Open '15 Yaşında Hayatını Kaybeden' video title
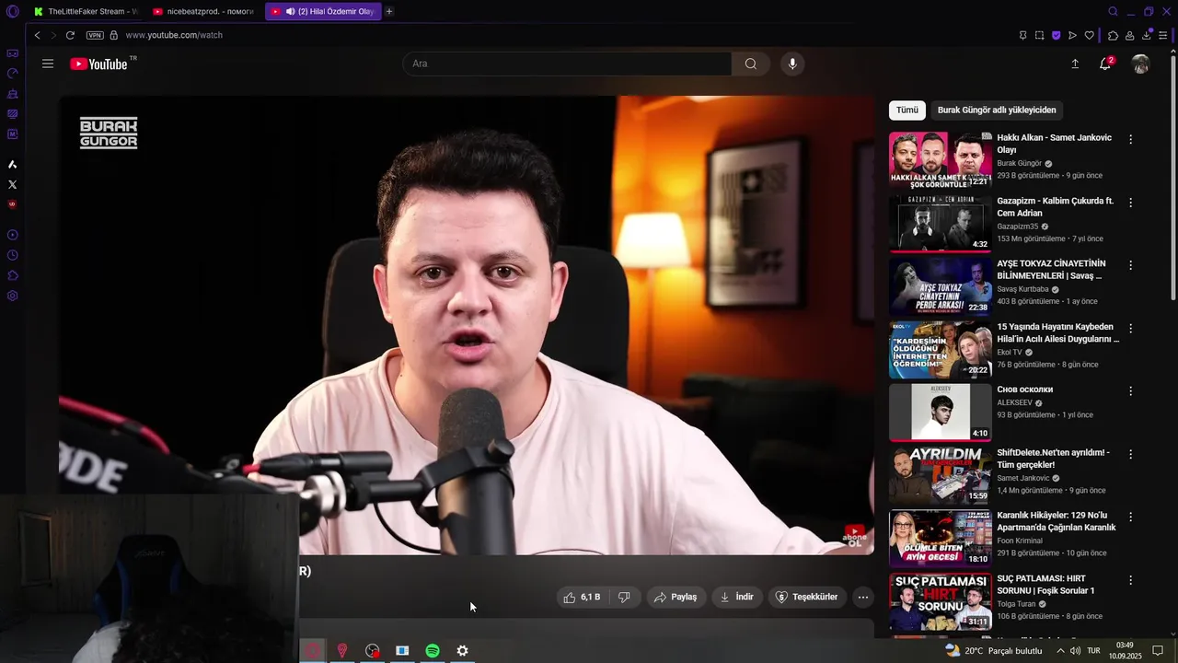Screen dimensions: 1178x663 [x=1058, y=333]
